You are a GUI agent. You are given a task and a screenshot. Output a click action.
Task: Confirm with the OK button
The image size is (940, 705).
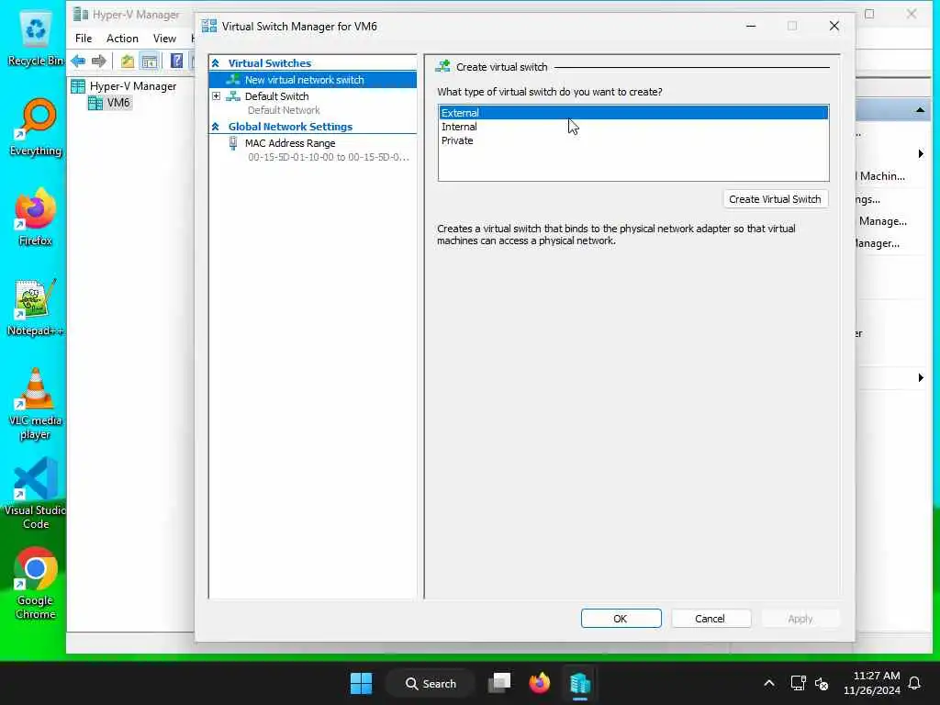(x=621, y=618)
